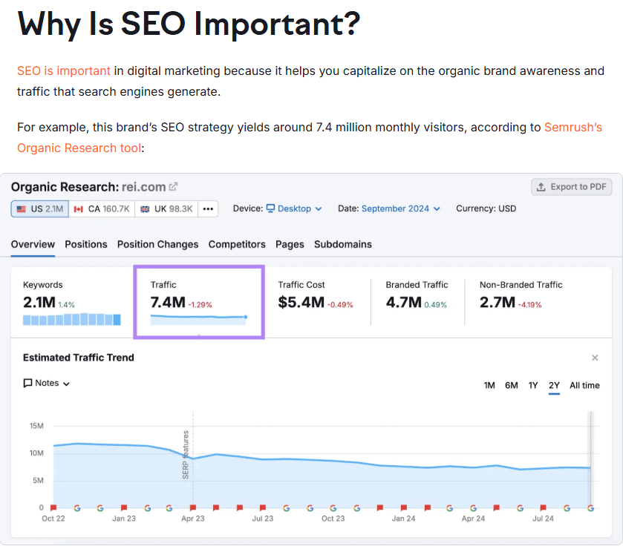Screen dimensions: 623x549
Task: Close the Estimated Traffic Trend panel
Action: [595, 358]
